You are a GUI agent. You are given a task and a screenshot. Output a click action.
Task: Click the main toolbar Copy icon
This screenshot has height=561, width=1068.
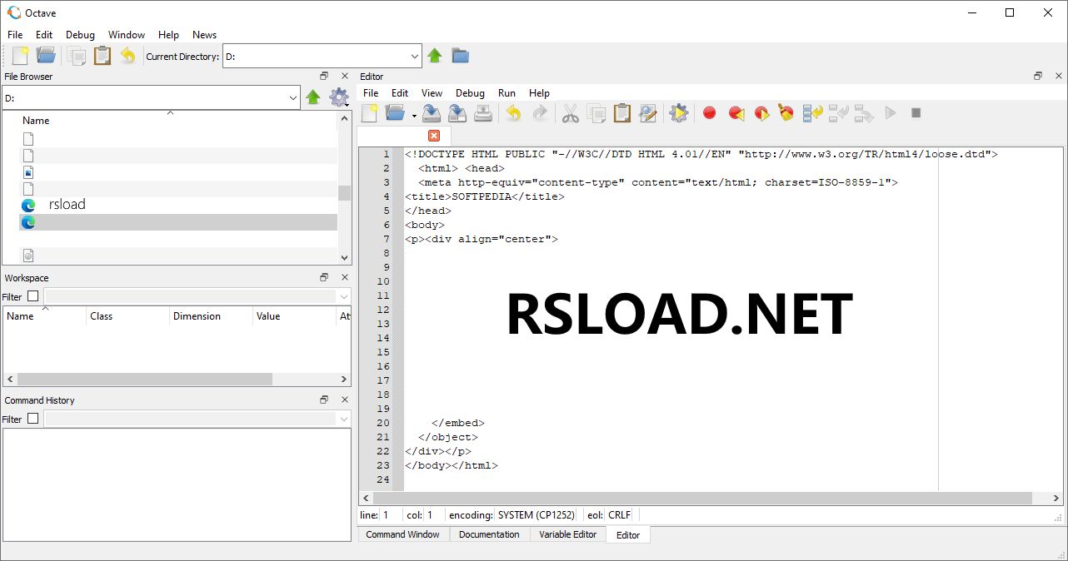pos(77,56)
